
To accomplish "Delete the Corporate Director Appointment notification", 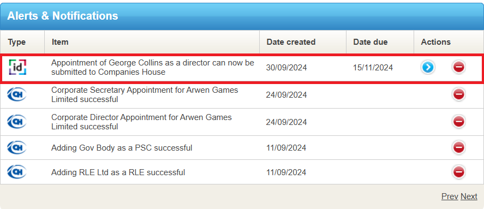I will 459,121.
